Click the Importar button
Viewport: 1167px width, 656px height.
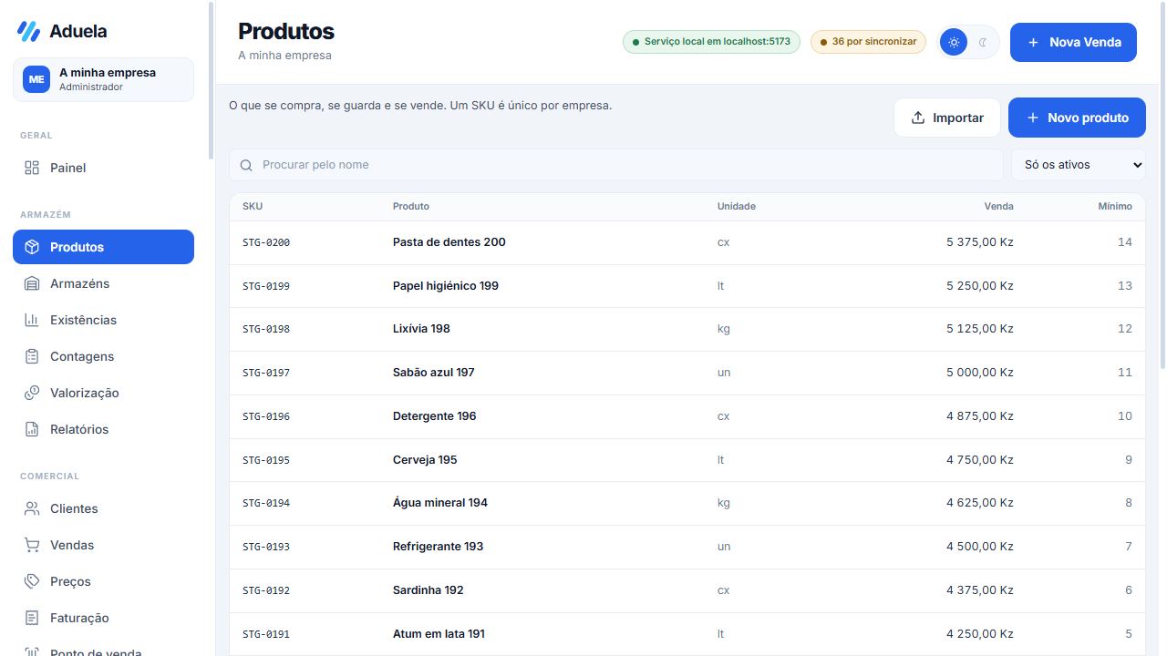tap(947, 118)
